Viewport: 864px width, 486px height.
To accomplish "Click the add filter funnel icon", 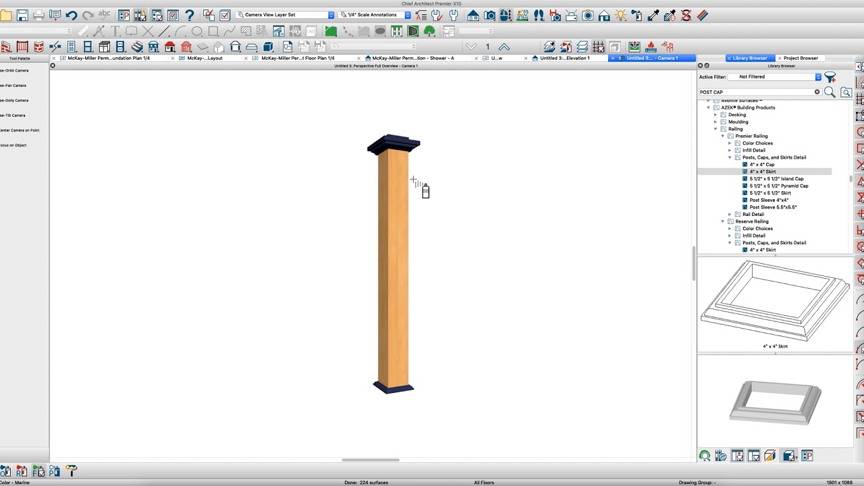I will point(830,77).
